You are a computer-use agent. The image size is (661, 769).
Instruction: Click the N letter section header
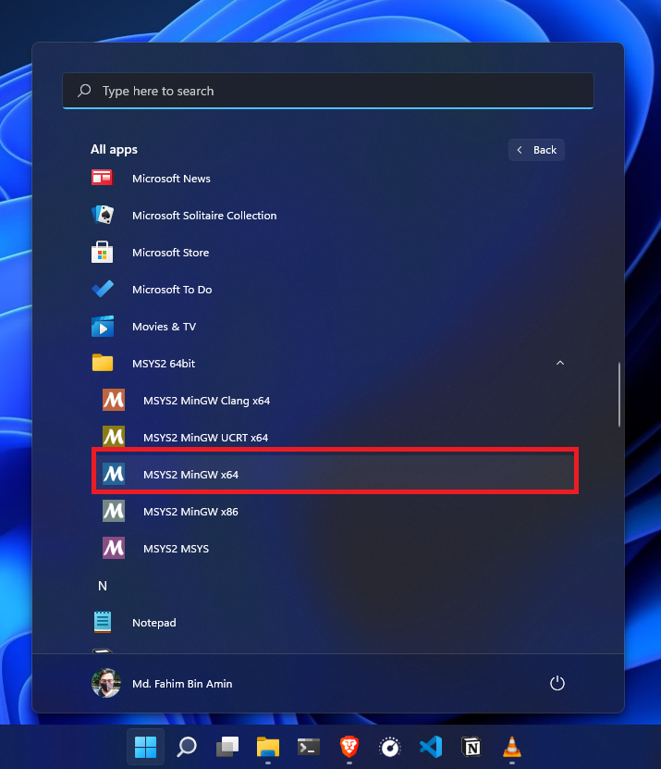103,586
